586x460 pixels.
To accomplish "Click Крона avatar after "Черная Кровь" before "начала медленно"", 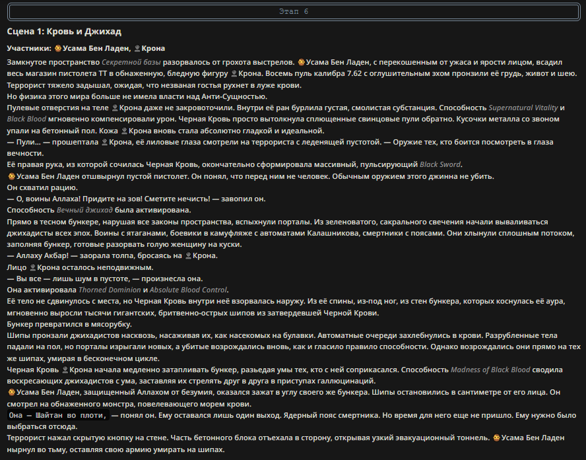I will (x=65, y=370).
